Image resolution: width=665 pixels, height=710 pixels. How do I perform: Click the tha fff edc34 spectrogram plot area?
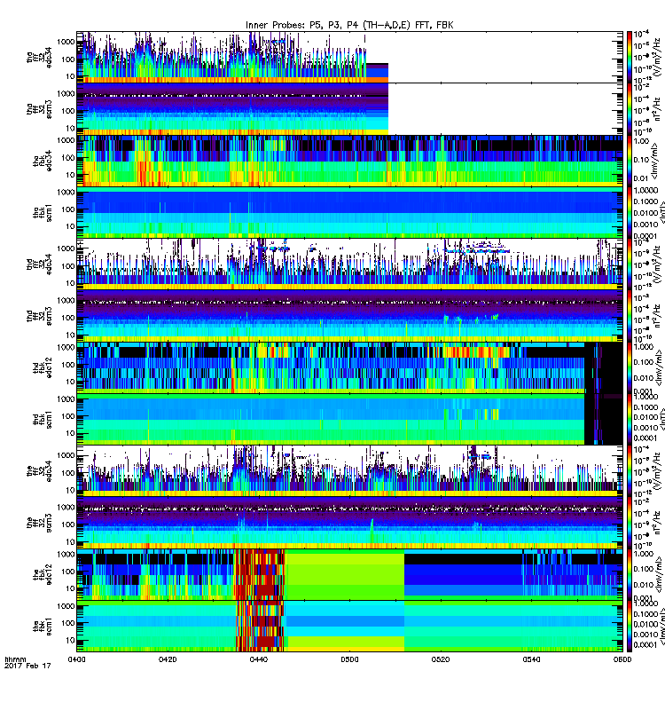(349, 57)
